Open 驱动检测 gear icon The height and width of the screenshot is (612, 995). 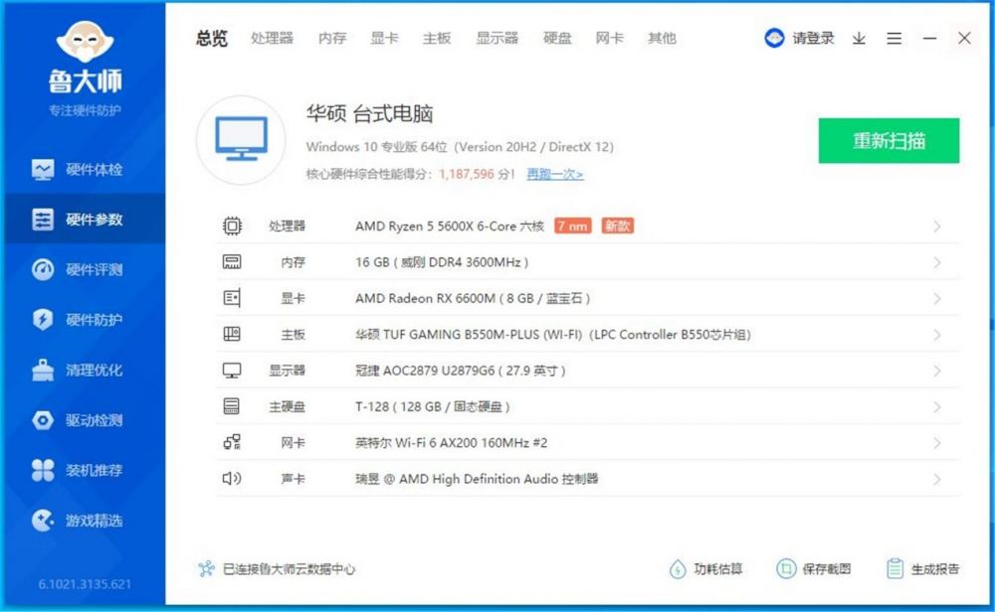point(43,420)
